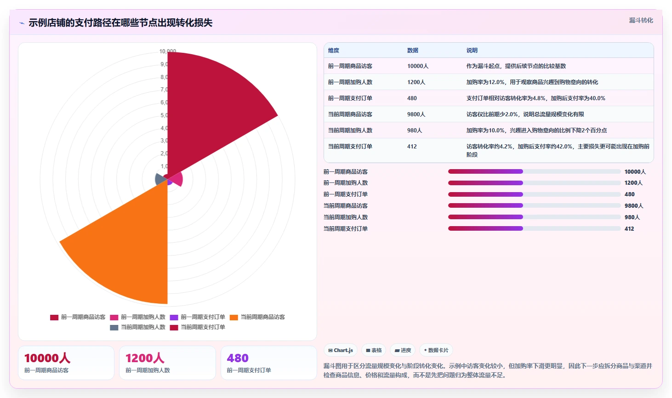Toggle orange 当前周期商品访客 legend entry
Image resolution: width=672 pixels, height=398 pixels.
tap(257, 317)
